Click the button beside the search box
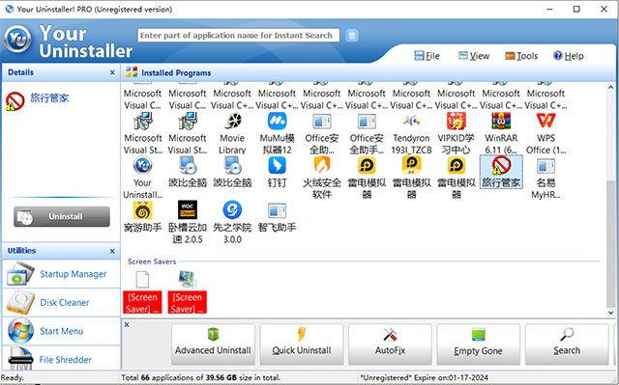The width and height of the screenshot is (619, 385). click(x=352, y=36)
